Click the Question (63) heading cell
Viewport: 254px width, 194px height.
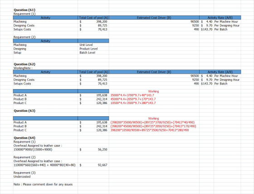tap(45, 110)
